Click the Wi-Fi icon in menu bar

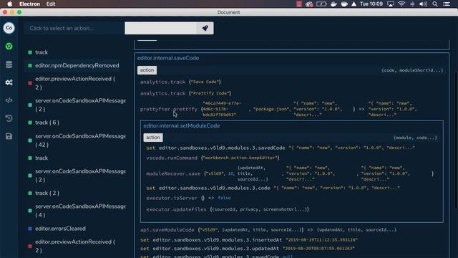pos(401,4)
